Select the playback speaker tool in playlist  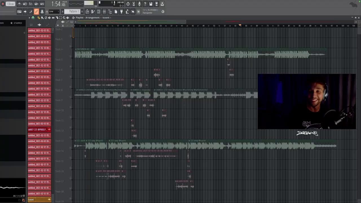68,18
